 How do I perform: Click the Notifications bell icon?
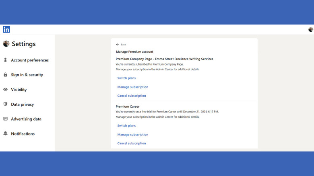[5, 133]
